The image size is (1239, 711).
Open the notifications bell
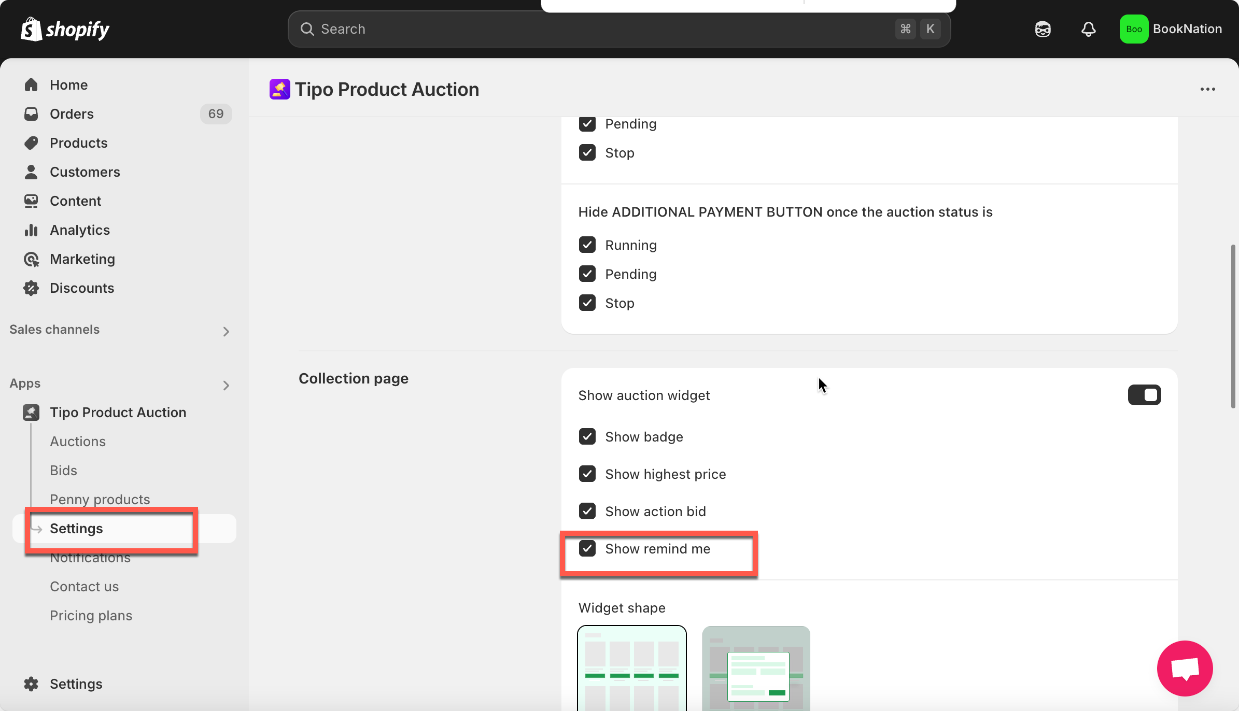click(1088, 29)
